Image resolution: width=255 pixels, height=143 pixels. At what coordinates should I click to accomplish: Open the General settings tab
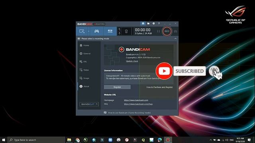click(x=85, y=54)
